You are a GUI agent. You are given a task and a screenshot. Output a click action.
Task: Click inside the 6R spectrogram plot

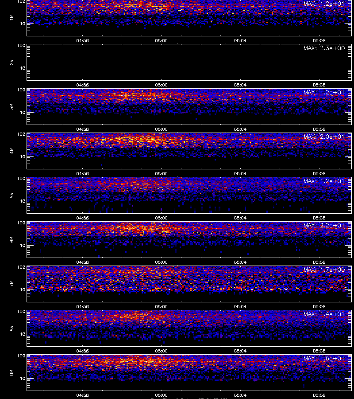[x=189, y=240]
